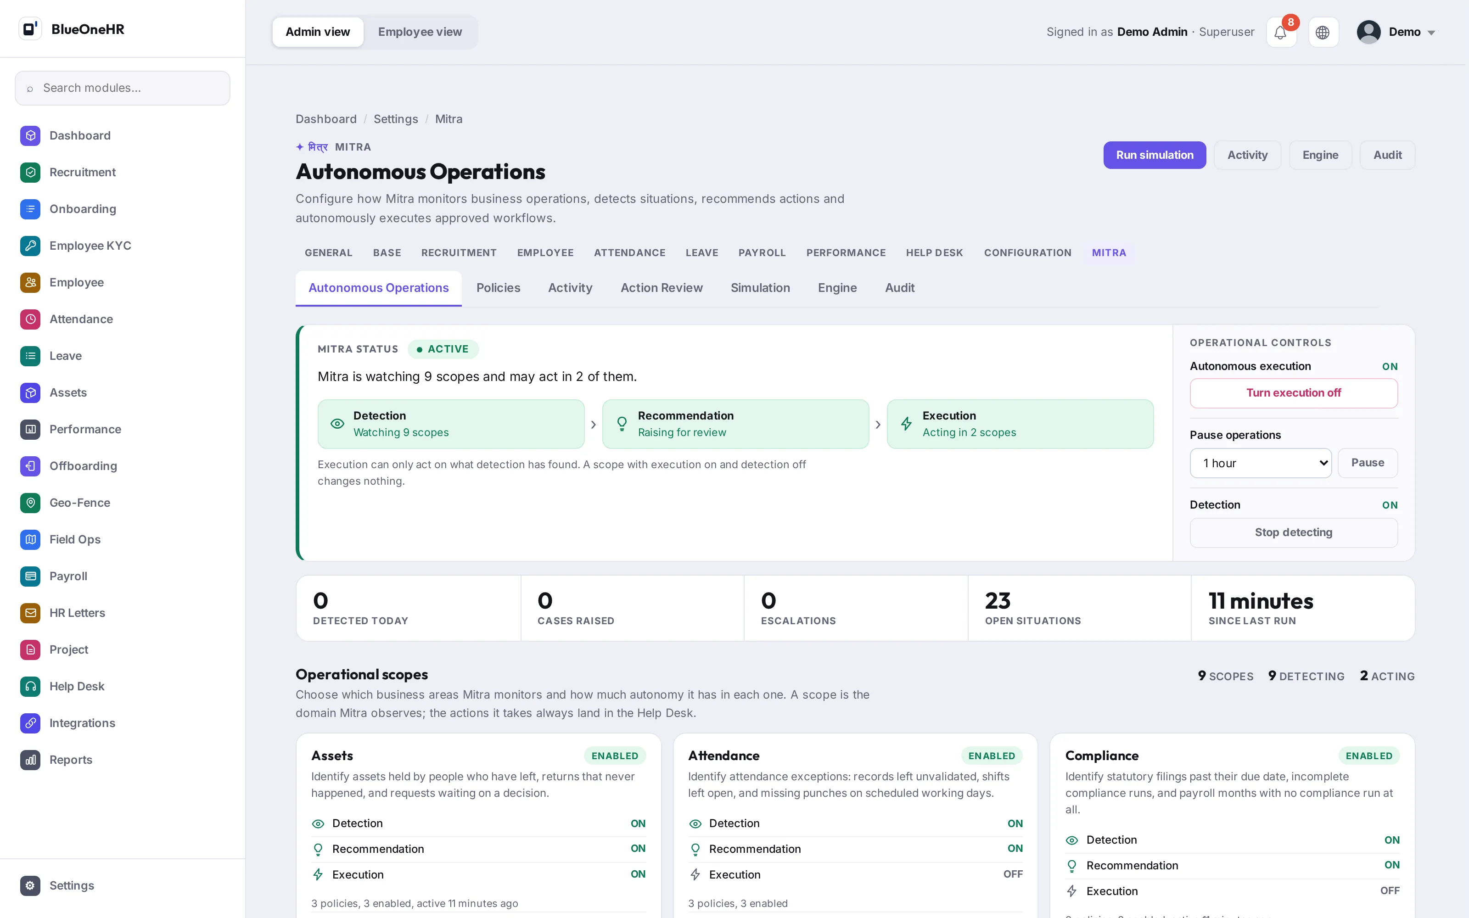Viewport: 1469px width, 918px height.
Task: Click the 23 Open Situations stat
Action: pos(1079,608)
